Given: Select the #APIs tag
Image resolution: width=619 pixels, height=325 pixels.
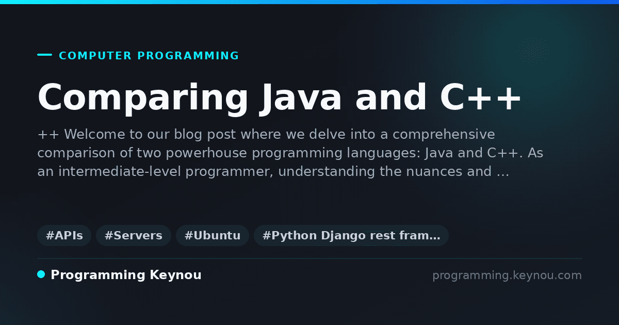Looking at the screenshot, I should [x=64, y=236].
